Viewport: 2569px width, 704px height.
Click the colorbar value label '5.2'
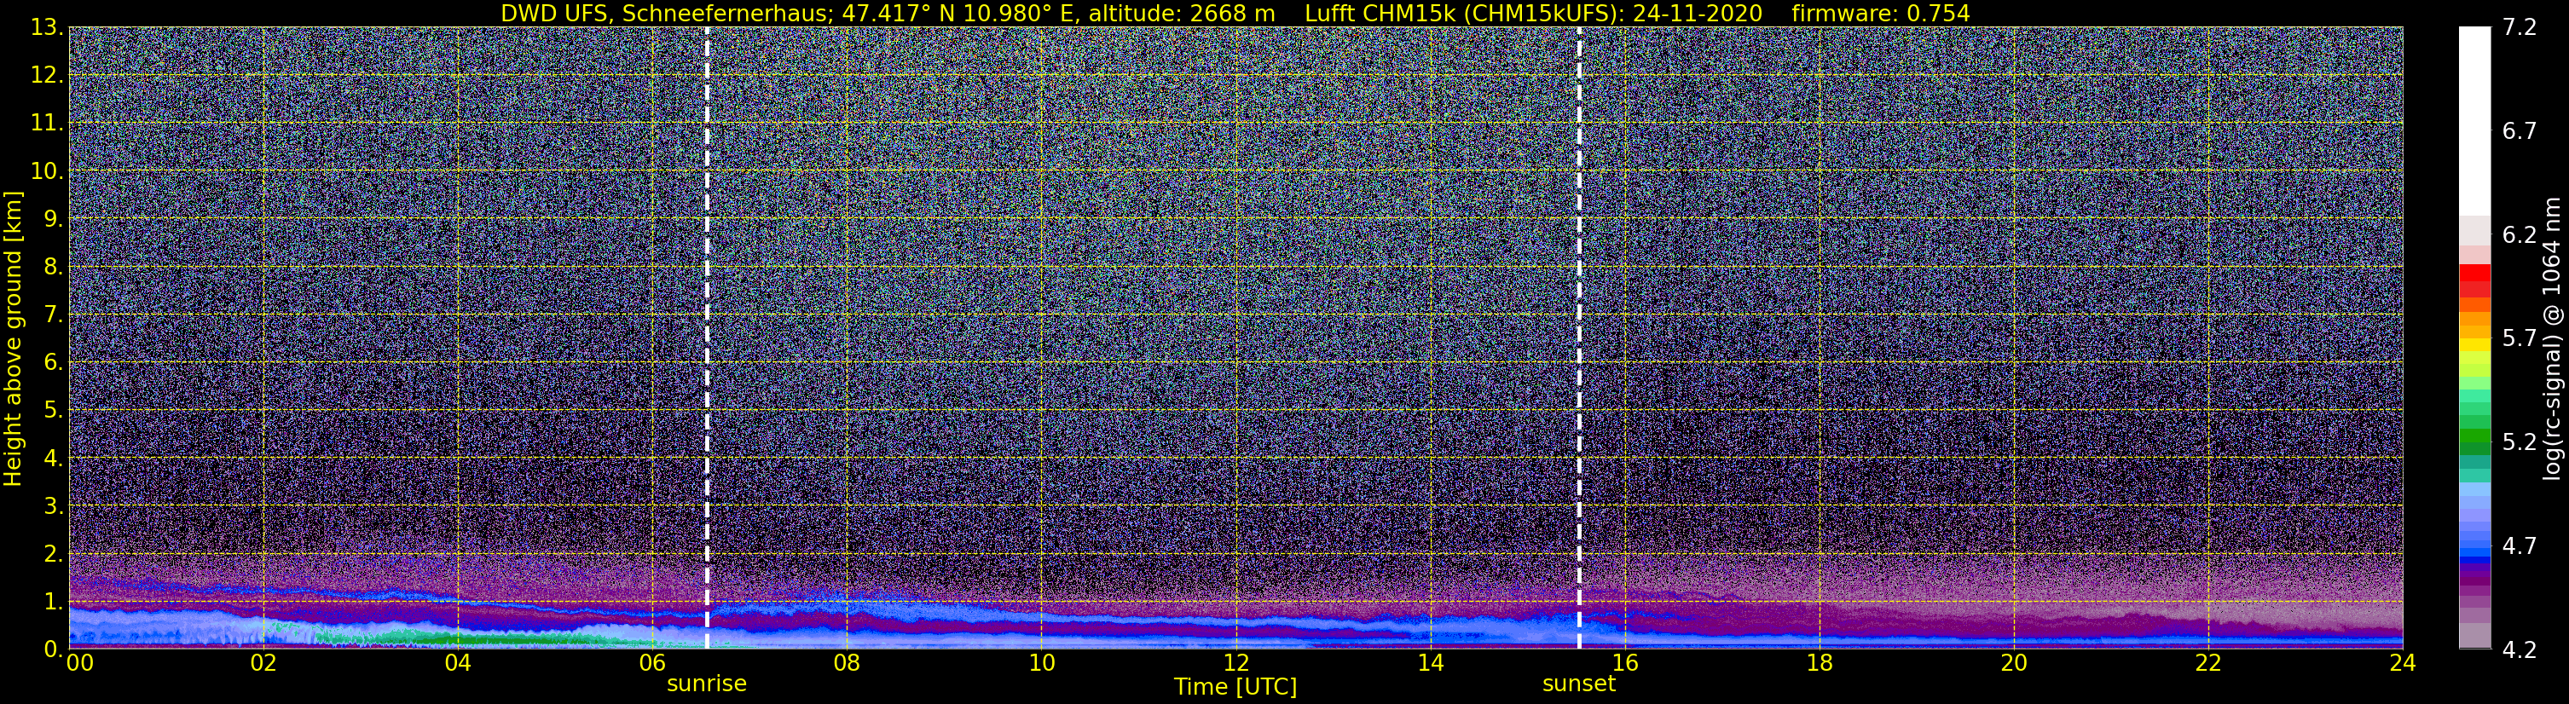click(2520, 442)
